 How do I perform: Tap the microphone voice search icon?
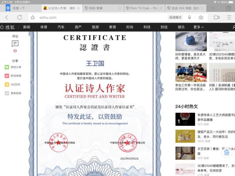[189, 18]
